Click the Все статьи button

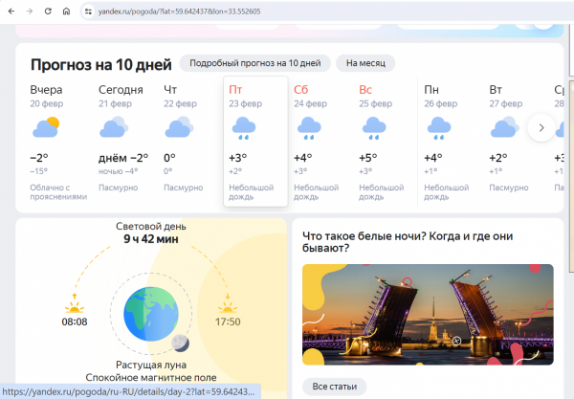[335, 387]
